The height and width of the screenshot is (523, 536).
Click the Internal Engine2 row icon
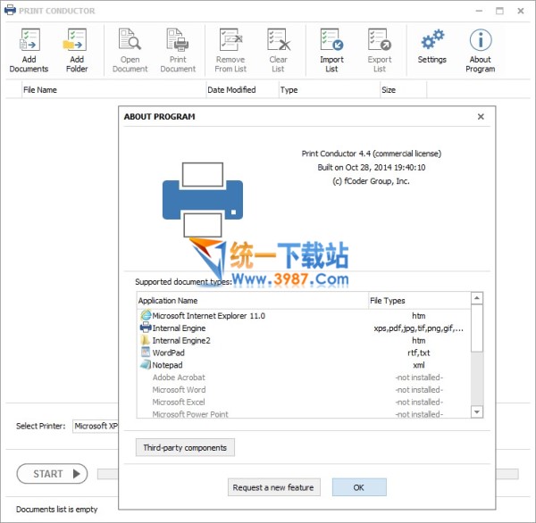[x=146, y=340]
